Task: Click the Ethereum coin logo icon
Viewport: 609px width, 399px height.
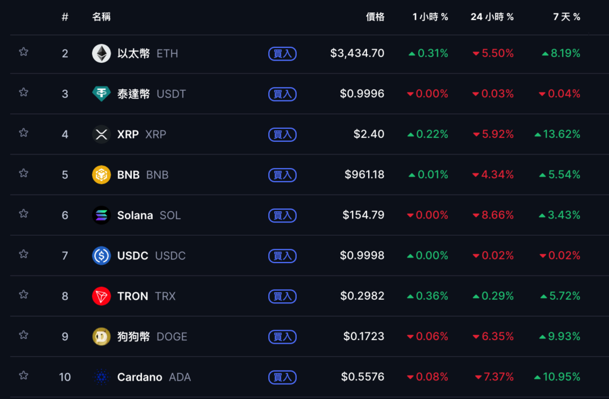Action: click(101, 53)
